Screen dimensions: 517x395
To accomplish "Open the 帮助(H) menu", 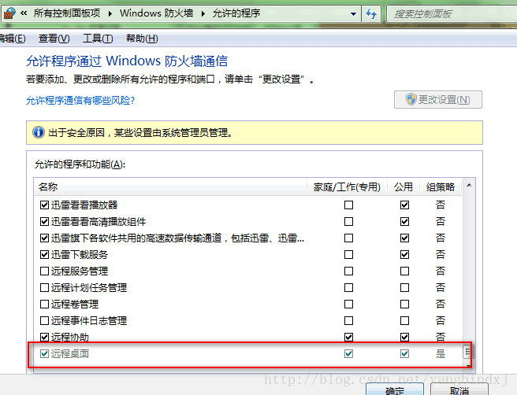I will (142, 39).
